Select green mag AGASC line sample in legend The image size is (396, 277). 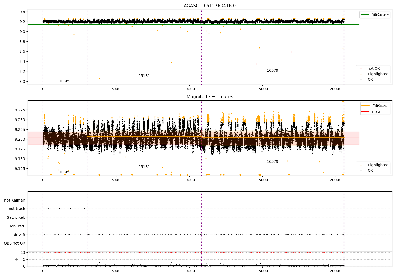(365, 15)
